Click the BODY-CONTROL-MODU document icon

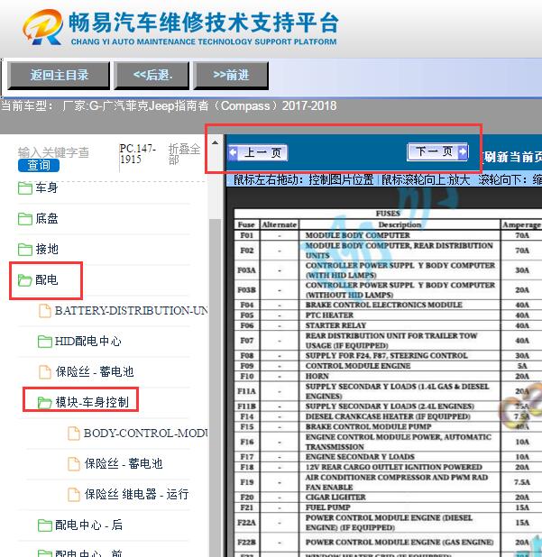tap(74, 434)
